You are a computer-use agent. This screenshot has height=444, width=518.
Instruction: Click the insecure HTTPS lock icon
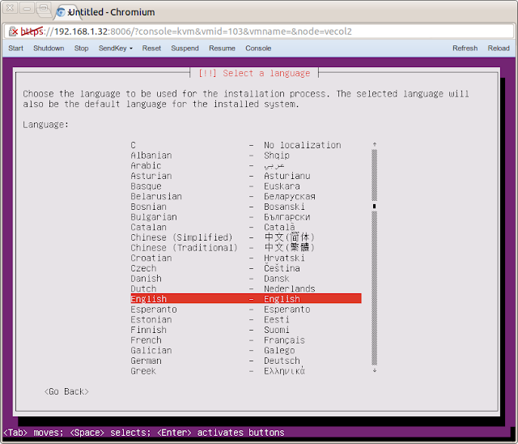pos(13,32)
